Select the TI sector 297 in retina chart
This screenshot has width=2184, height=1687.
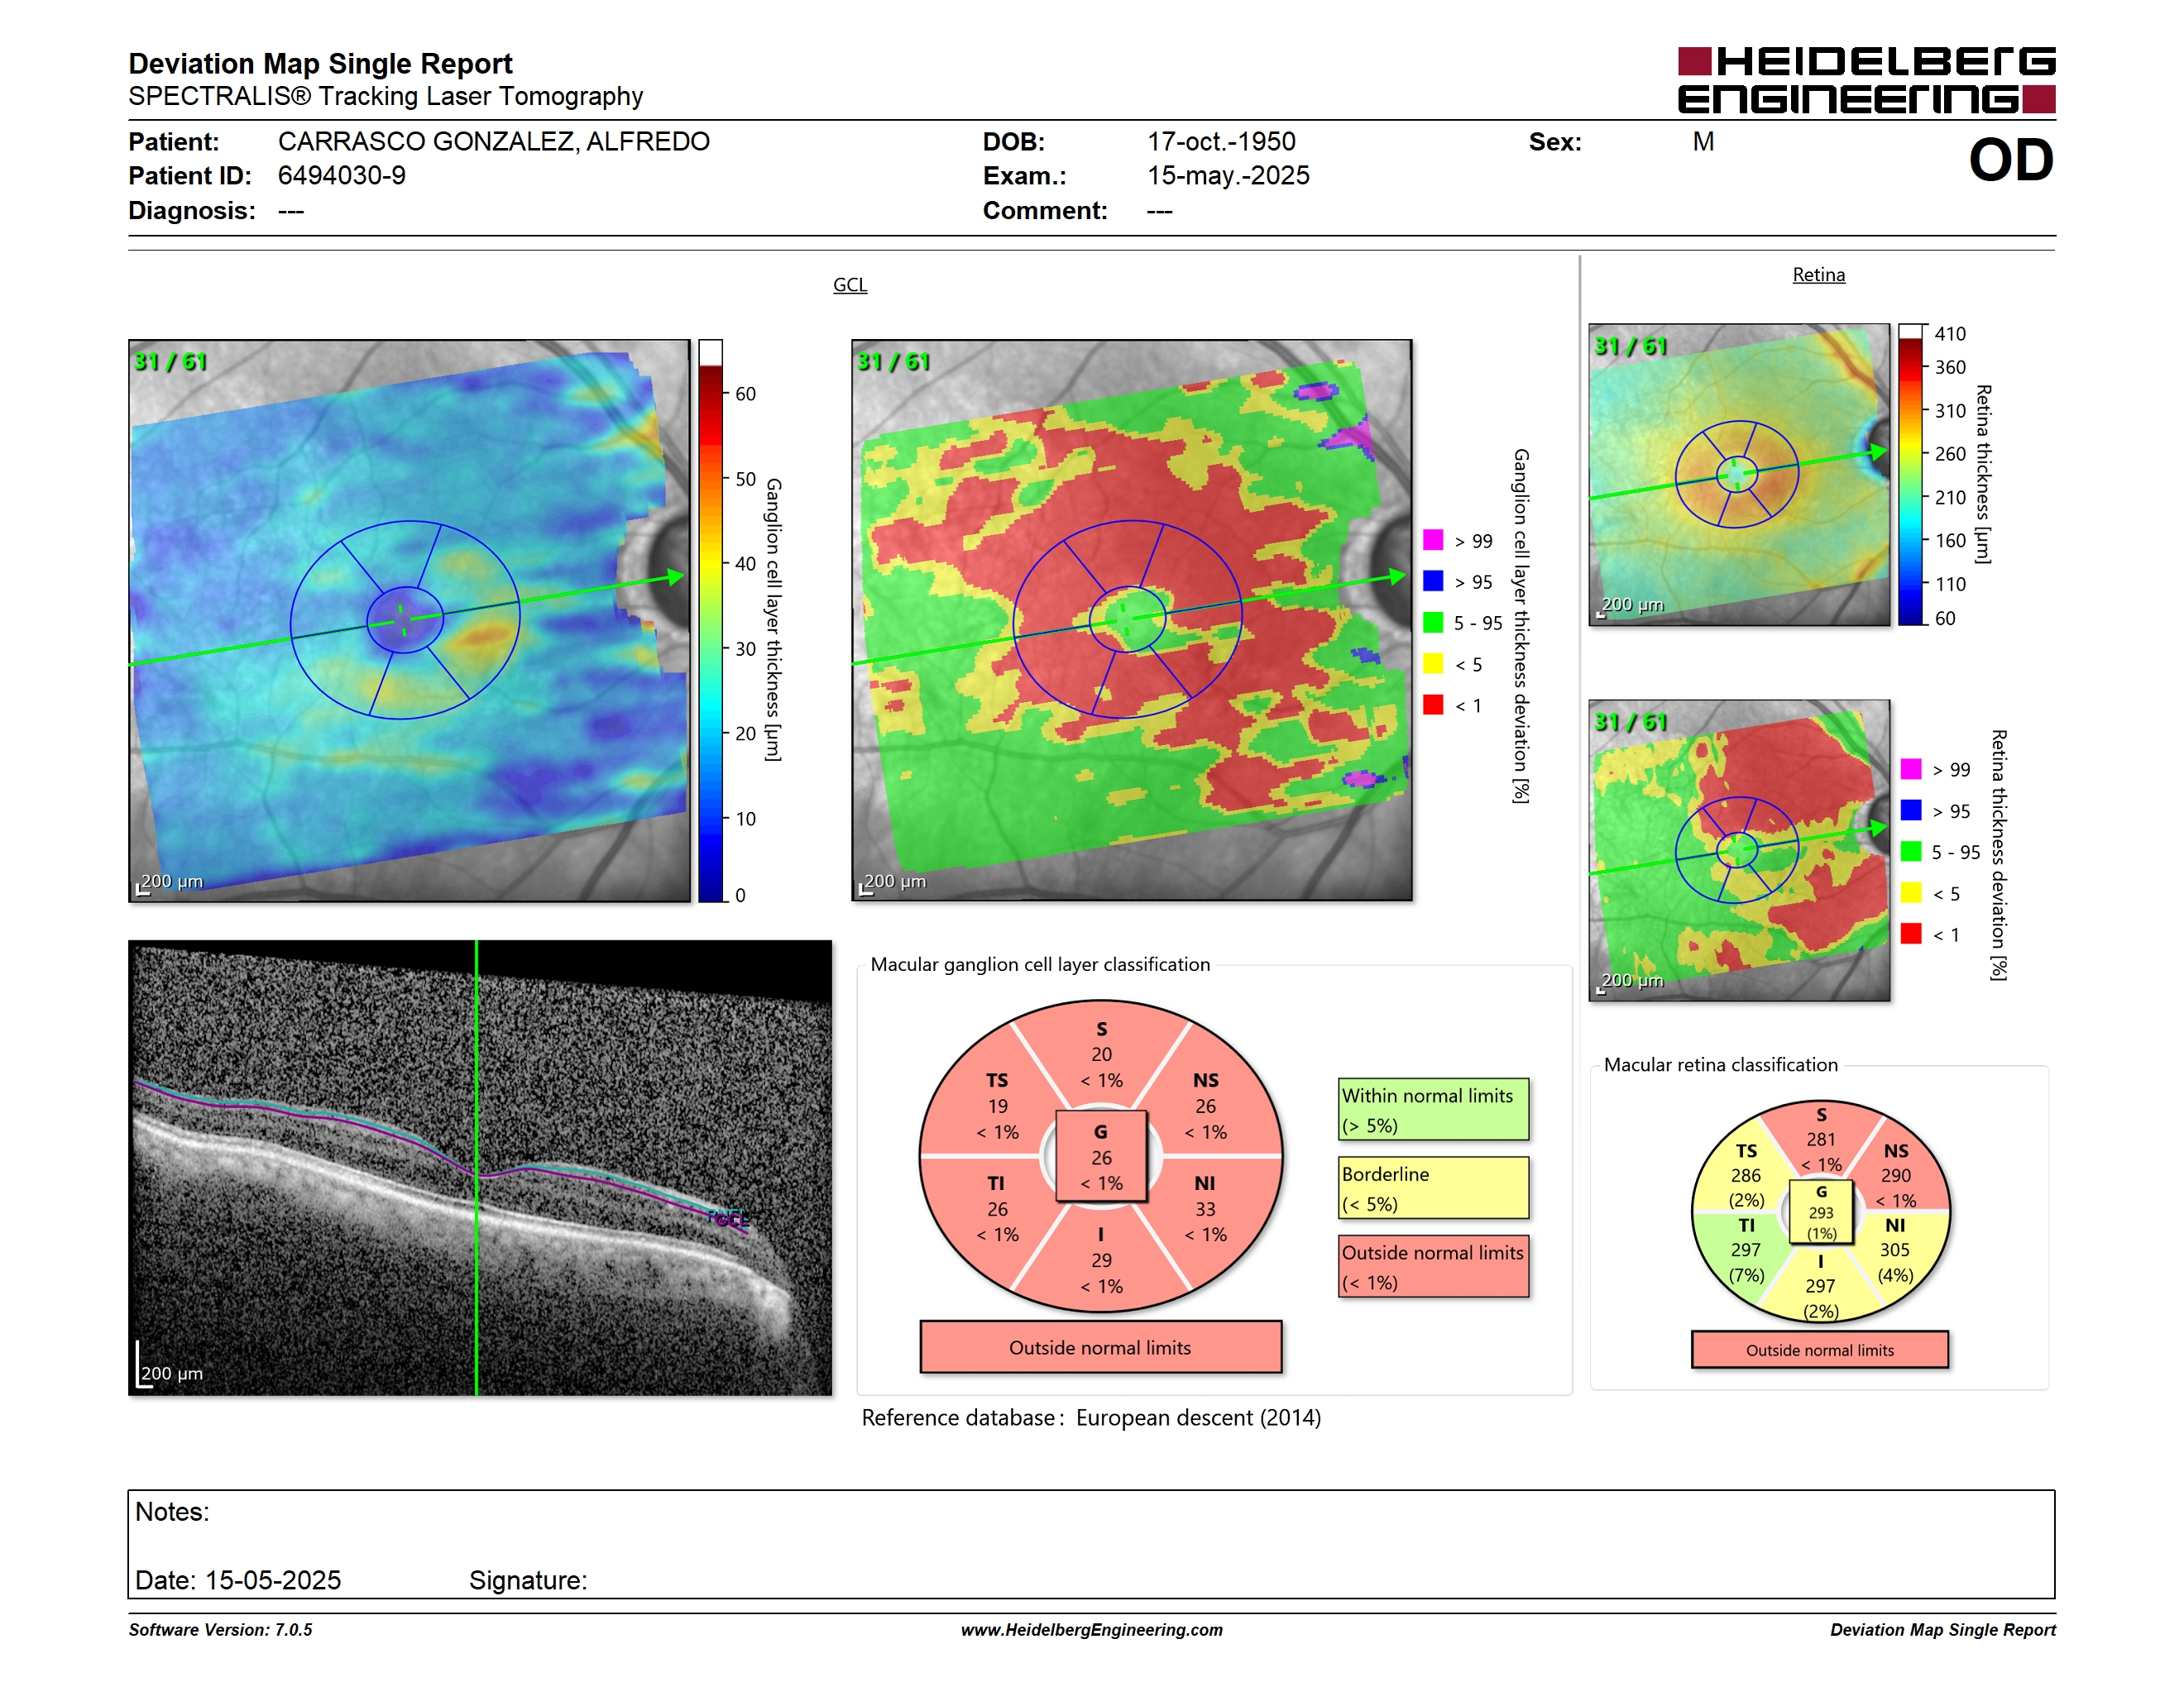click(1747, 1250)
